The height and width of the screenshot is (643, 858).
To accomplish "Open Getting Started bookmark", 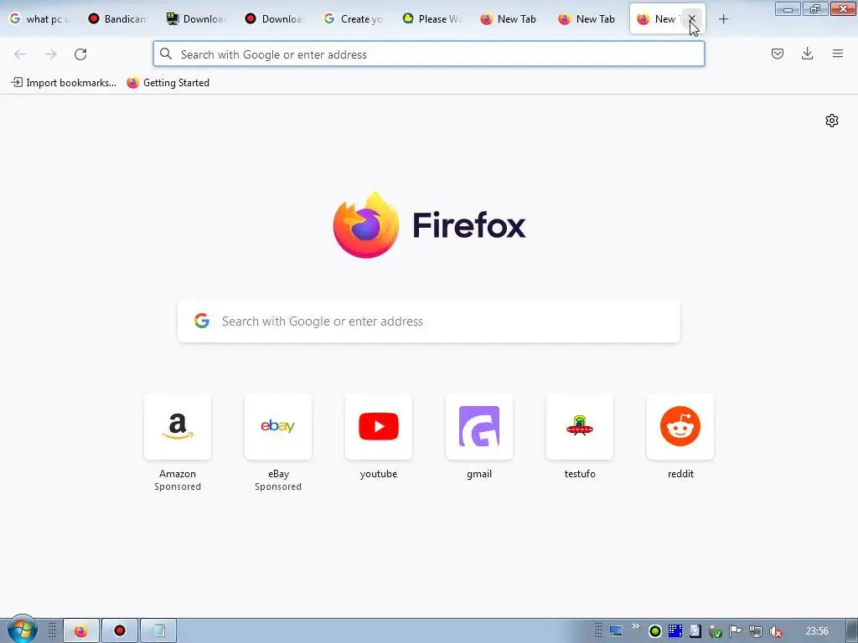I will 168,83.
